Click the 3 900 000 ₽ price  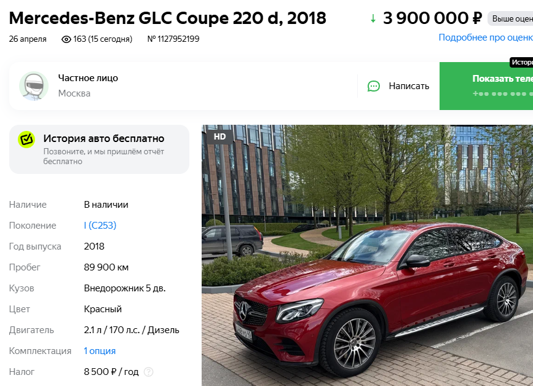click(432, 18)
